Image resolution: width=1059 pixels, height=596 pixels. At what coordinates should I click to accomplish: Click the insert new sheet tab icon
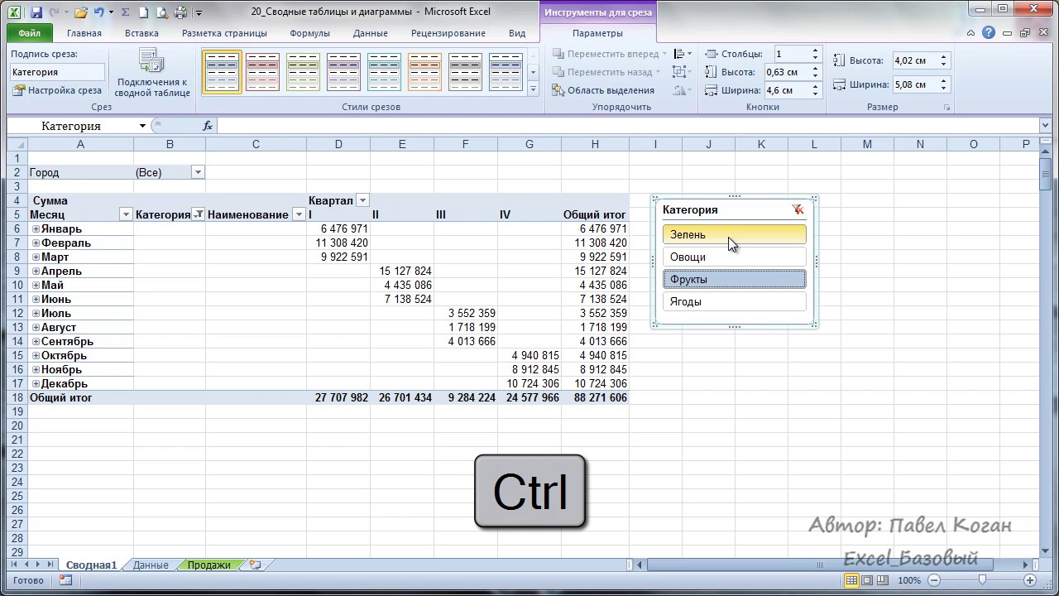pyautogui.click(x=255, y=565)
